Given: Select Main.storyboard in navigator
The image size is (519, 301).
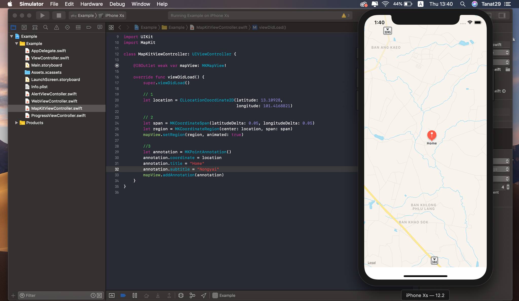Looking at the screenshot, I should [46, 65].
